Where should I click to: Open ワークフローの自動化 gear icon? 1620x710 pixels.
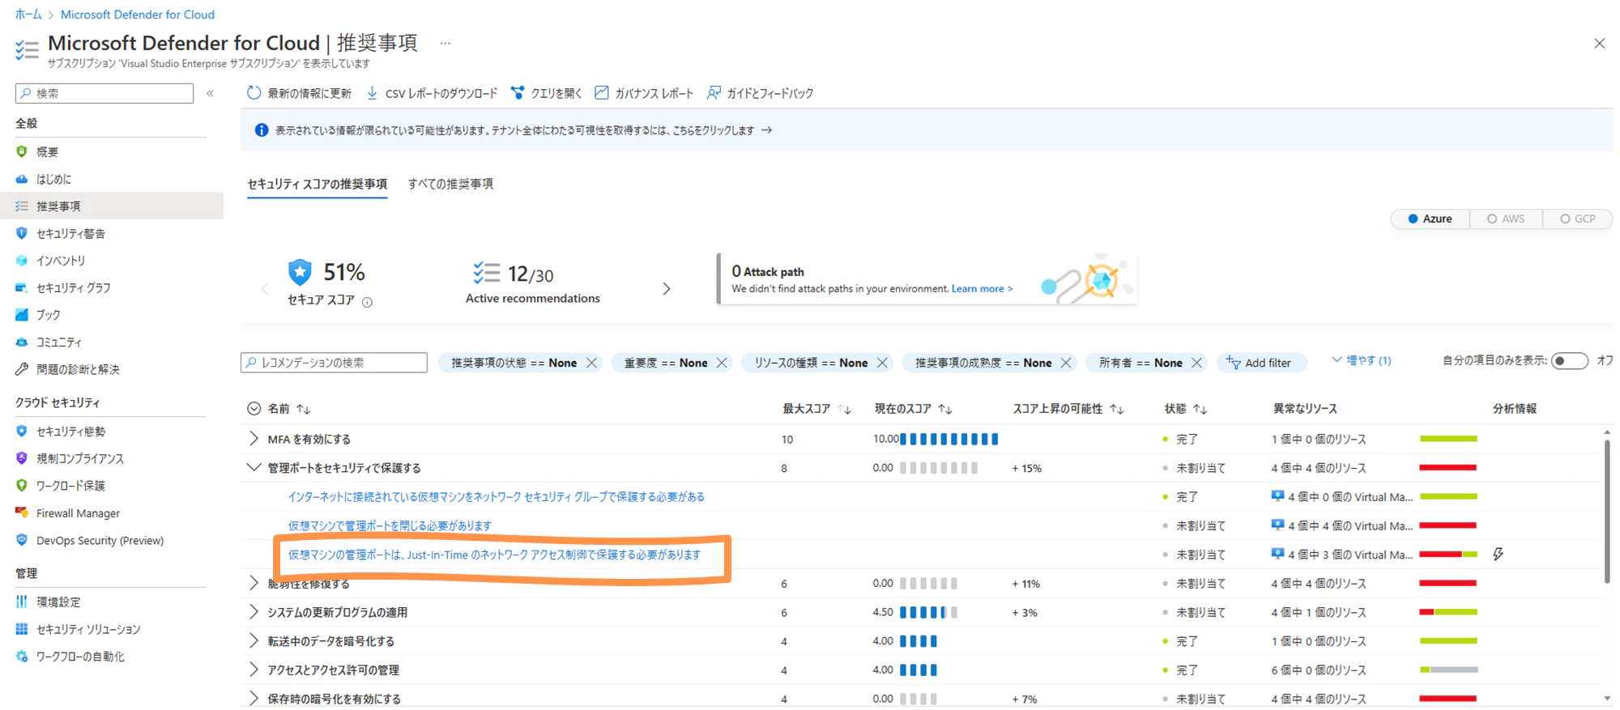point(22,657)
